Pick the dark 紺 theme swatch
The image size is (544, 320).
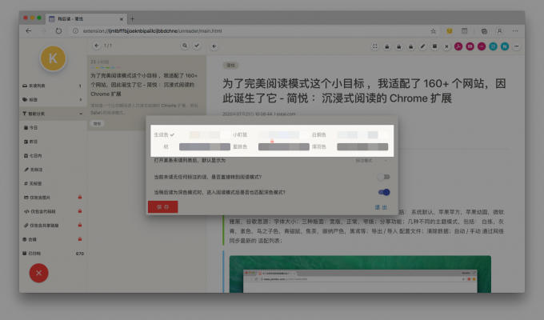(205, 147)
